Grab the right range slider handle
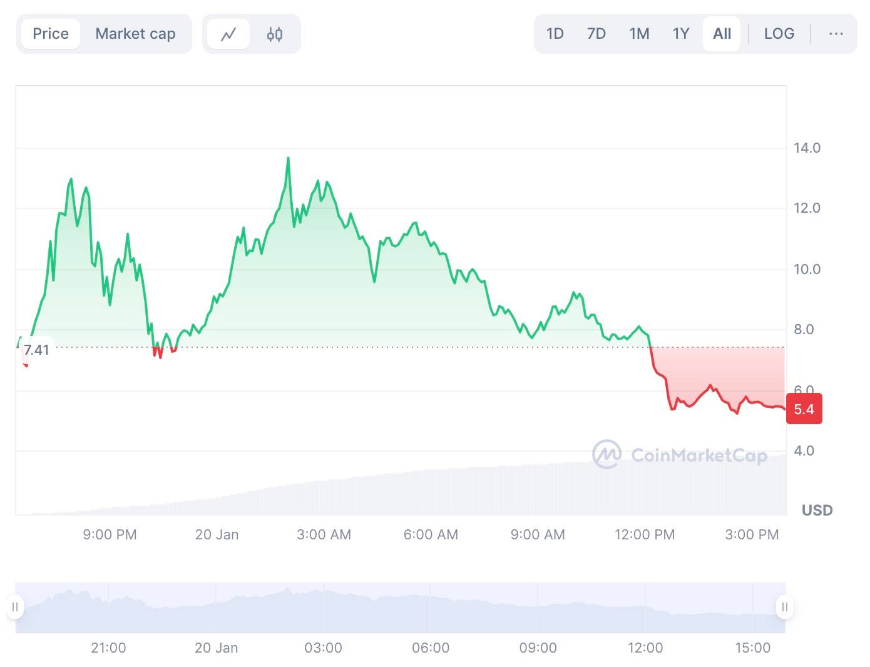Screen dimensions: 870x667 pyautogui.click(x=784, y=607)
